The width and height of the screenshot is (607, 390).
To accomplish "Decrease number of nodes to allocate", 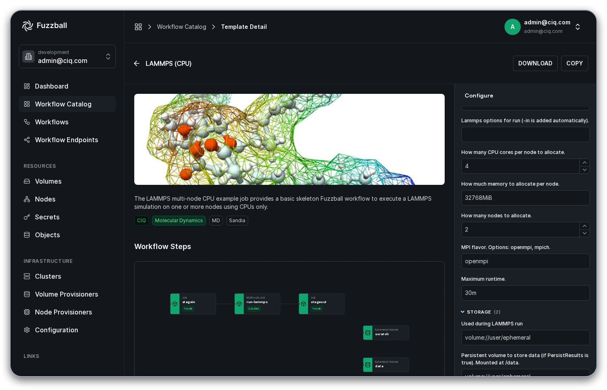I will 585,233.
